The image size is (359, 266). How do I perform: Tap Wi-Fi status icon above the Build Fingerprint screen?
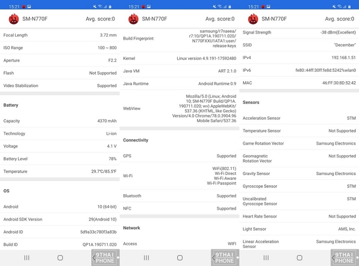(220, 7)
